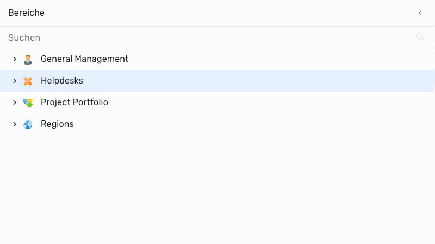Click the Suchen placeholder text
This screenshot has width=435, height=244.
(24, 37)
